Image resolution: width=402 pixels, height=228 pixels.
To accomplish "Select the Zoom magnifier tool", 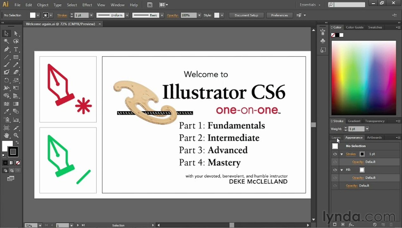I will point(16,136).
